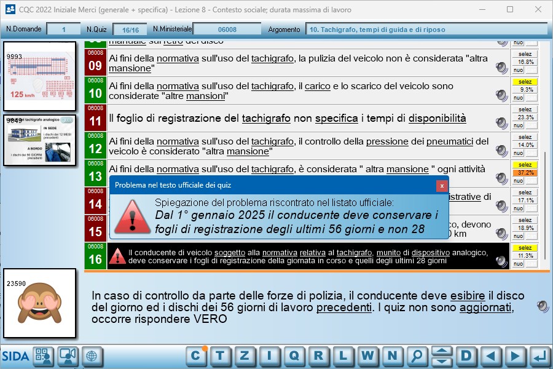553x369 pixels.
Task: Click the N.Ministeriale 06008 field
Action: click(227, 29)
